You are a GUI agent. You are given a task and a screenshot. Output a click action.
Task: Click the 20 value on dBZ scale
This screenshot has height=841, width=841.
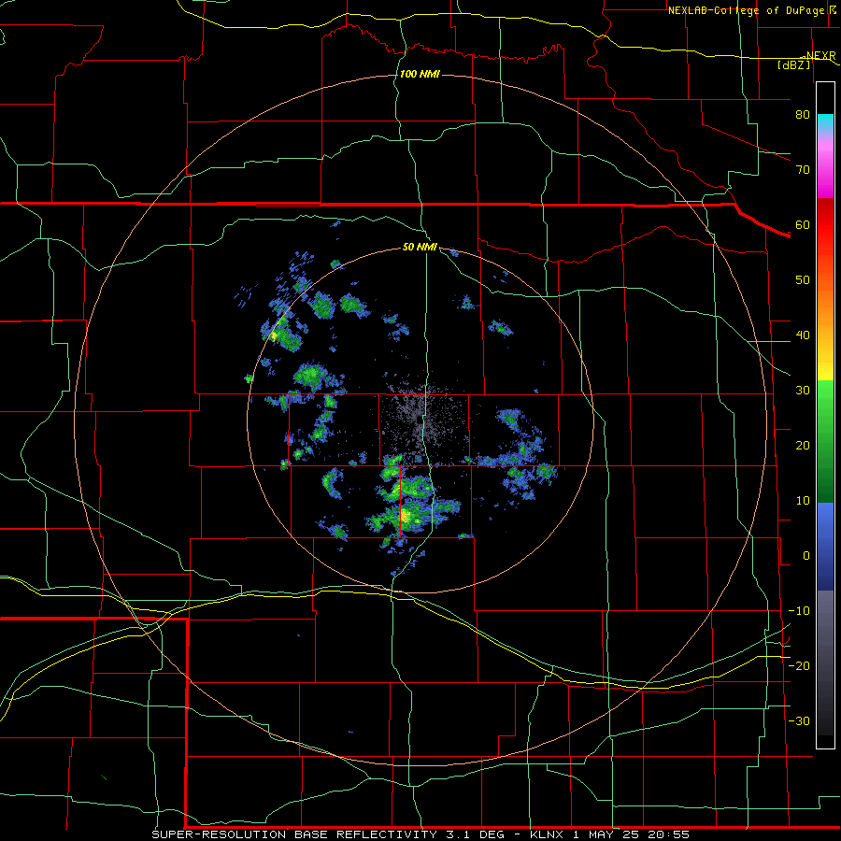pyautogui.click(x=803, y=445)
